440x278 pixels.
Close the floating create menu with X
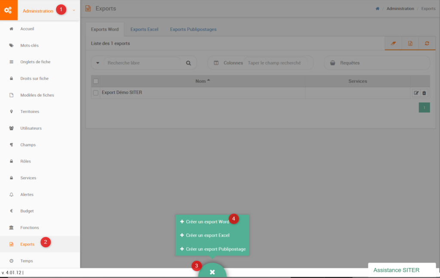tap(212, 272)
